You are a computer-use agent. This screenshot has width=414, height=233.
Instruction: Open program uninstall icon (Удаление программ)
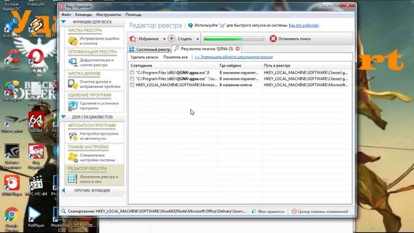click(x=73, y=105)
